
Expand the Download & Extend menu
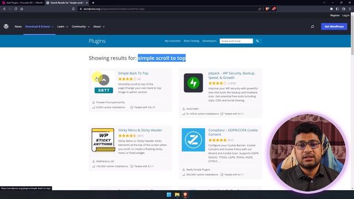click(39, 27)
